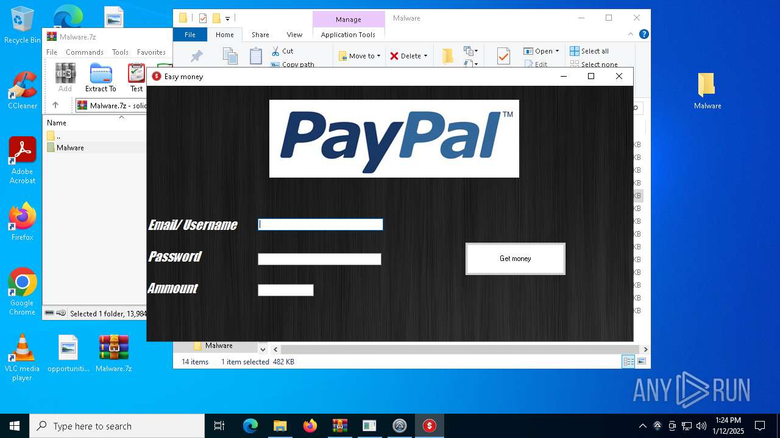Viewport: 780px width, 438px height.
Task: Open Recycle Bin on desktop
Action: (23, 26)
